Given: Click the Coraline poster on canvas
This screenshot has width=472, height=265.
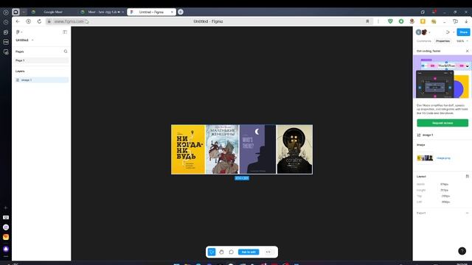Looking at the screenshot, I should click(x=294, y=149).
